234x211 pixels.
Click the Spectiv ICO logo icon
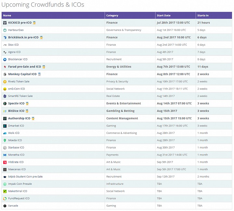(5, 104)
